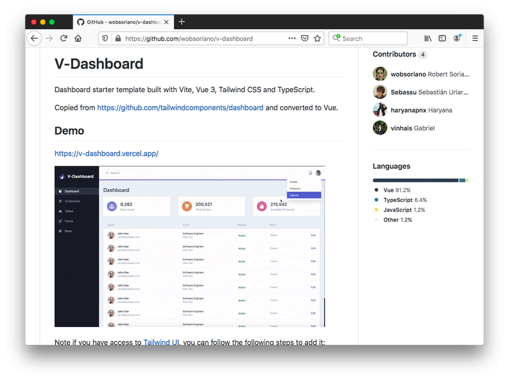Screen dimensions: 509x381
Task: Open a new tab with the plus button
Action: tap(182, 22)
